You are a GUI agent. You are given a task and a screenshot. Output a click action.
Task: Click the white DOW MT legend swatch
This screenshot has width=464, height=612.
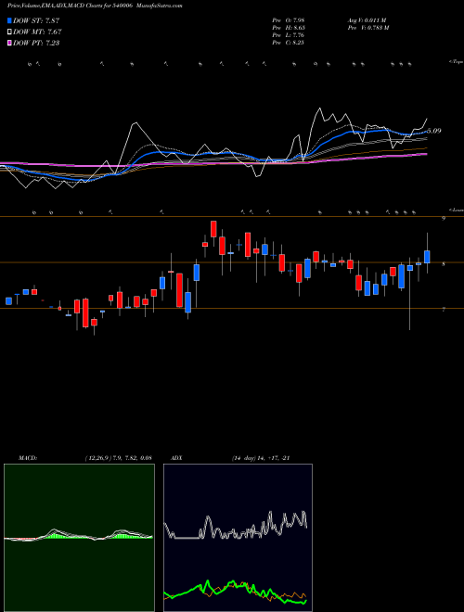click(x=10, y=32)
